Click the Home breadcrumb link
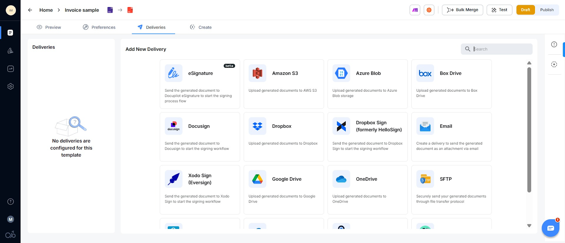565x243 pixels. pyautogui.click(x=46, y=10)
